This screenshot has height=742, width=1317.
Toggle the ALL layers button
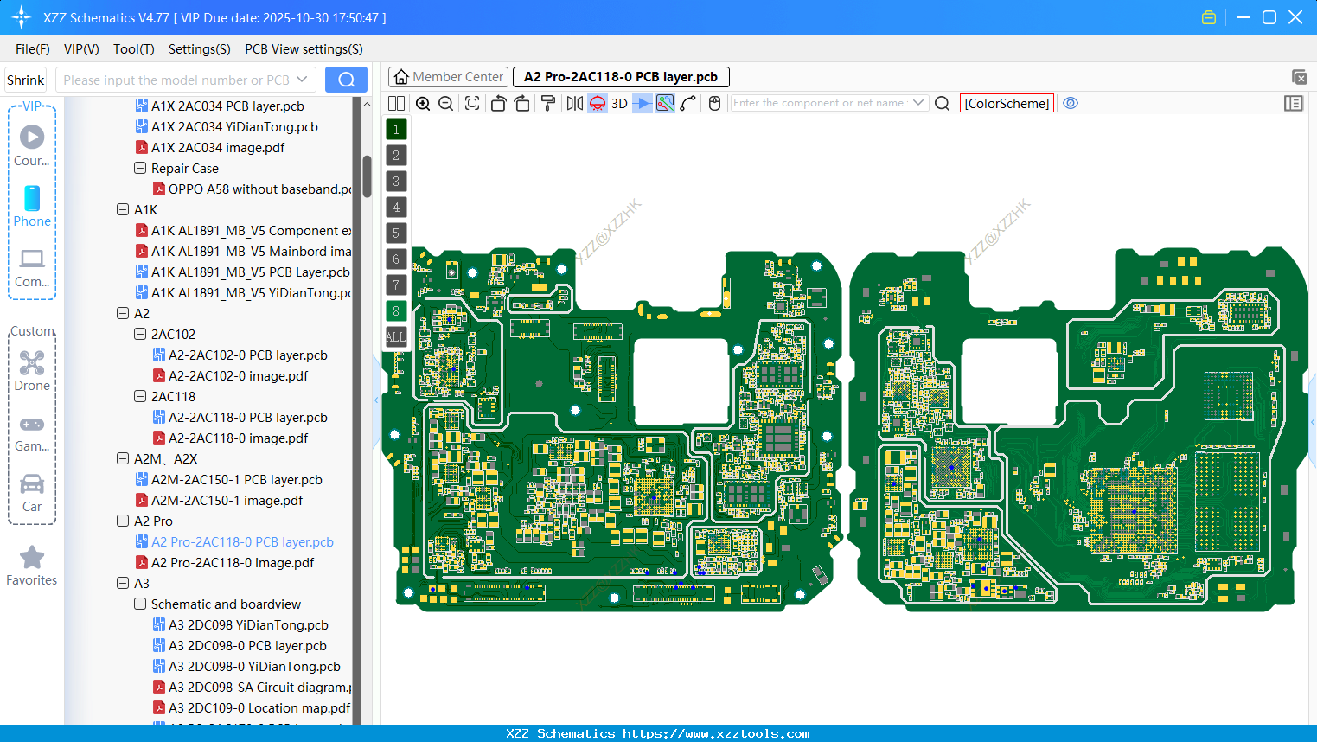click(396, 337)
